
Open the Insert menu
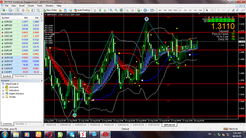click(x=22, y=6)
